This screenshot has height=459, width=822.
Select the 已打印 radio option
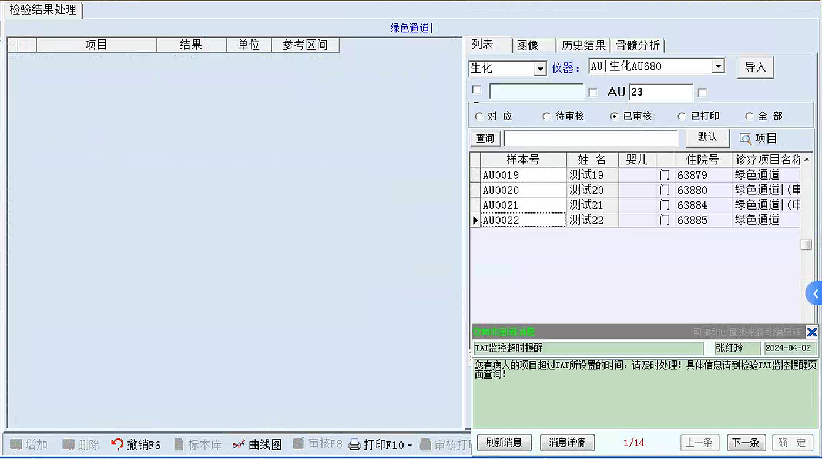[x=682, y=117]
